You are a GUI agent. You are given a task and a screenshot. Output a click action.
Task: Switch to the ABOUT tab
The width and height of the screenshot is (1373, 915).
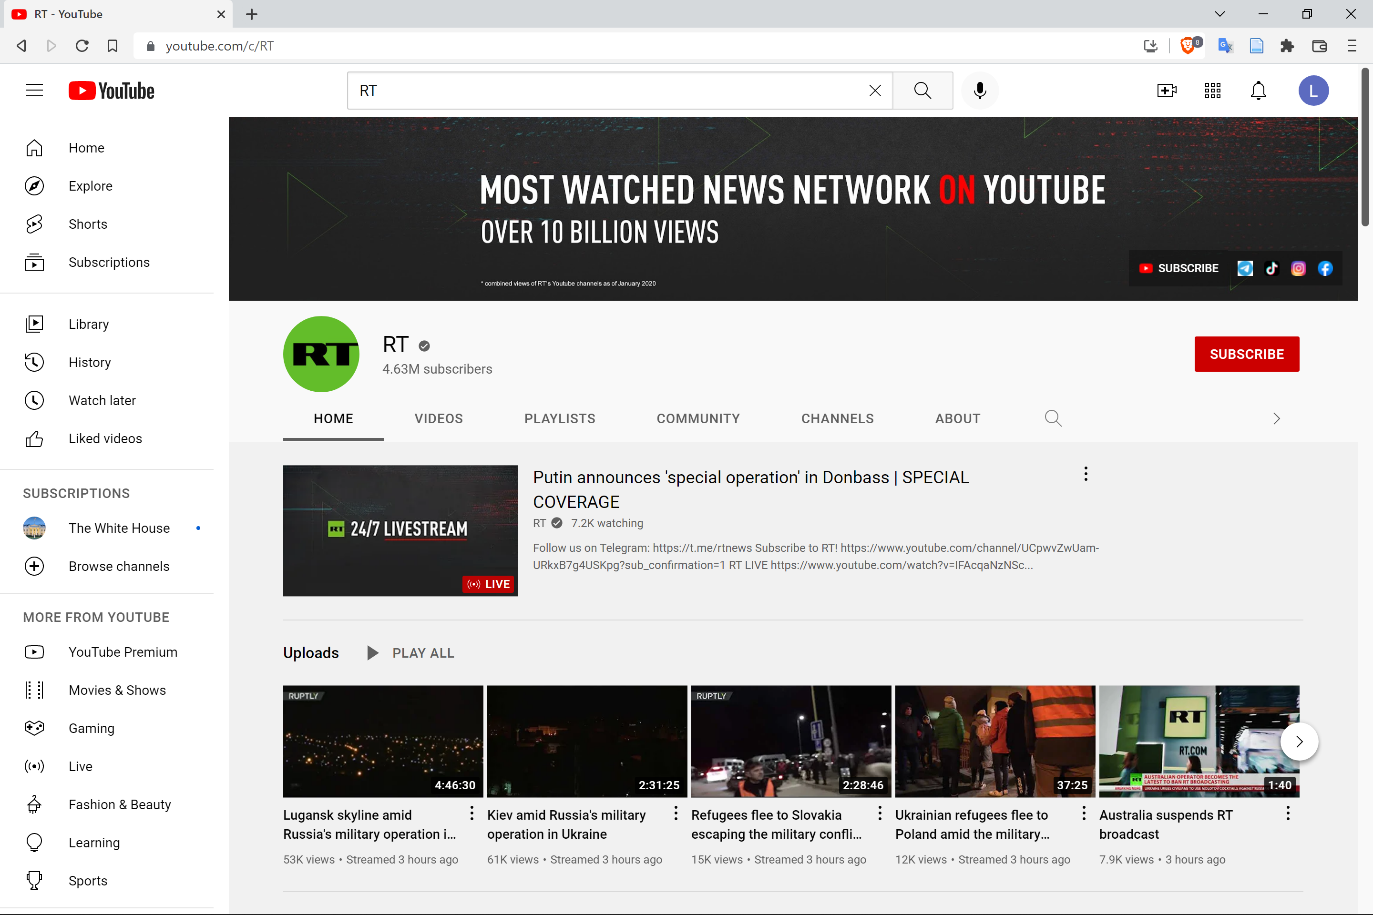click(957, 418)
